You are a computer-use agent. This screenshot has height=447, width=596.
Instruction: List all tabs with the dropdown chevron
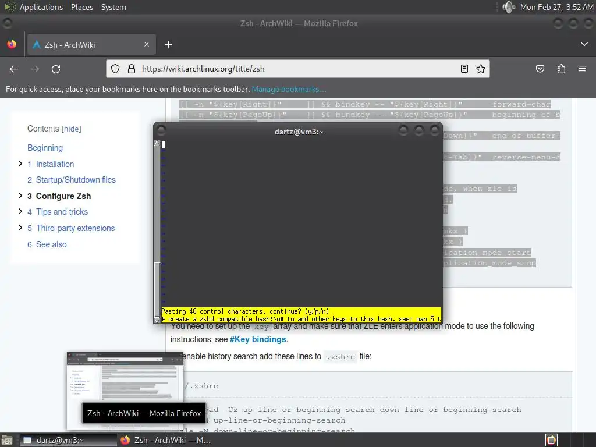point(584,44)
